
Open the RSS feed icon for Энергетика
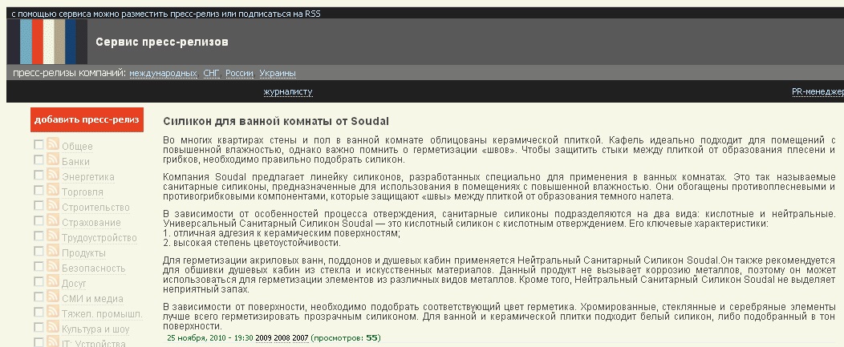tap(53, 175)
